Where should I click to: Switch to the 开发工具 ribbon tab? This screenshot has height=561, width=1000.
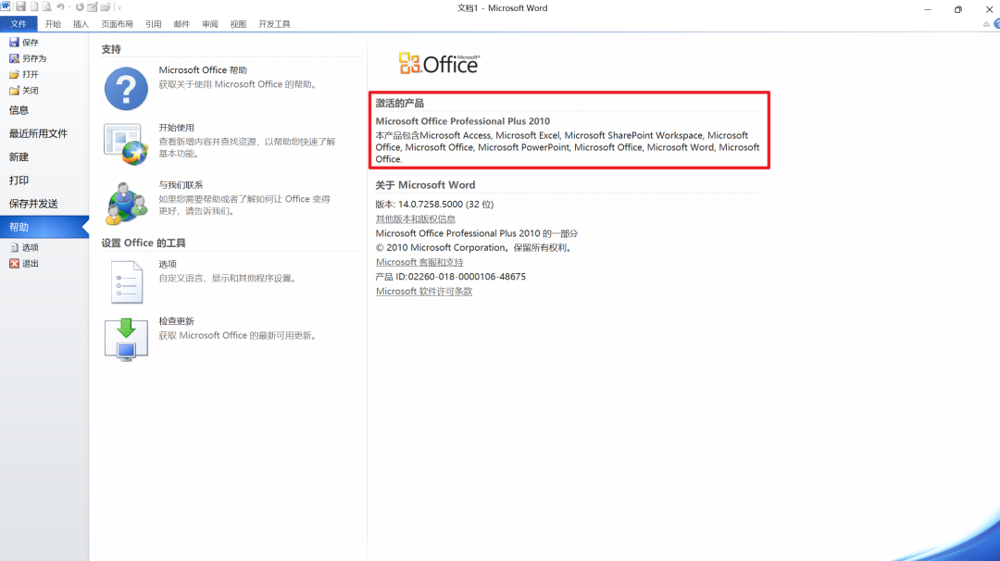click(x=274, y=24)
